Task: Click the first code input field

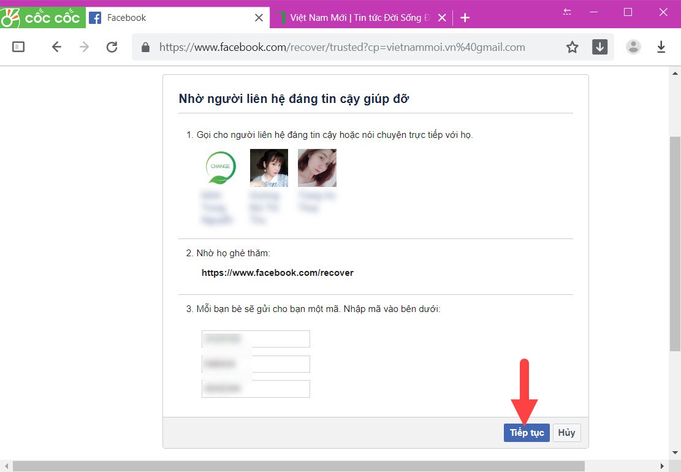Action: [256, 339]
